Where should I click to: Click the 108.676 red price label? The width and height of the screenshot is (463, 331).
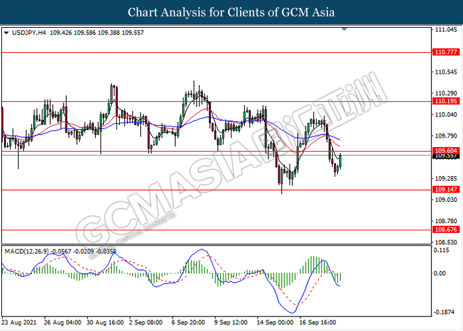point(446,229)
